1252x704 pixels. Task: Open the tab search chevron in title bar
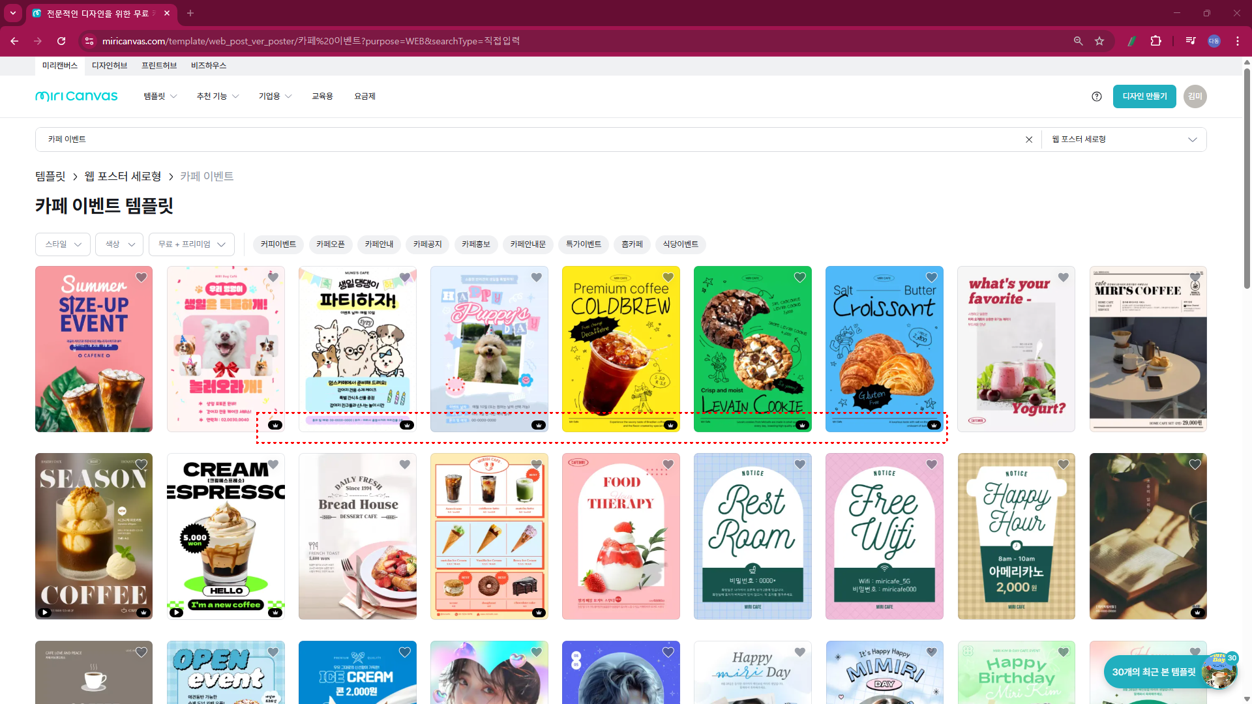(x=13, y=13)
